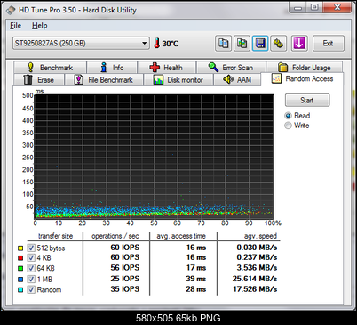Click the trash can icon on the Erase tab

(28, 79)
